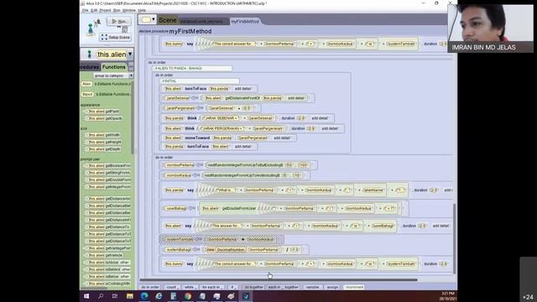Open the Window menu
Image resolution: width=537 pixels, height=302 pixels.
128,11
